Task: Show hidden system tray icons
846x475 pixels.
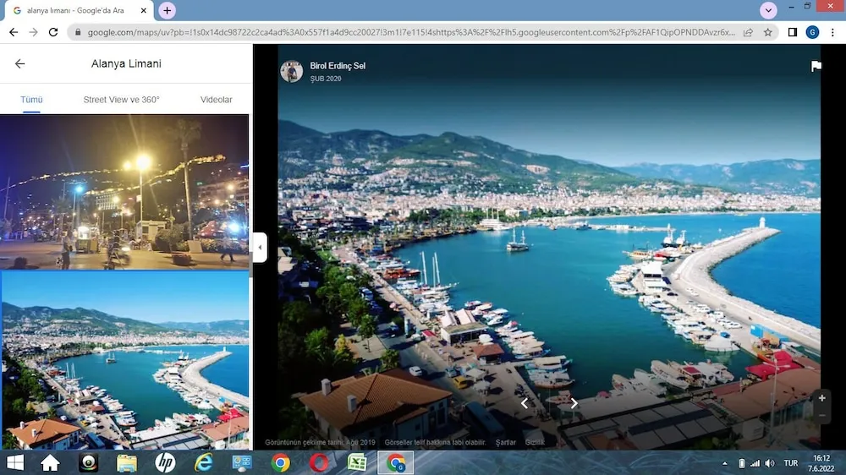Action: [x=724, y=463]
